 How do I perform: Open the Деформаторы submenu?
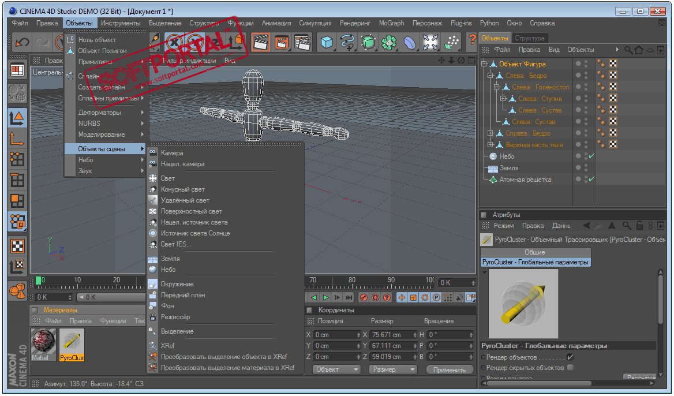tap(106, 112)
